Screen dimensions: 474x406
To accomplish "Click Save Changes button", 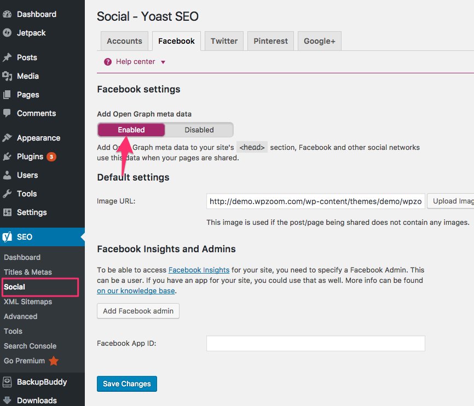I will 126,384.
